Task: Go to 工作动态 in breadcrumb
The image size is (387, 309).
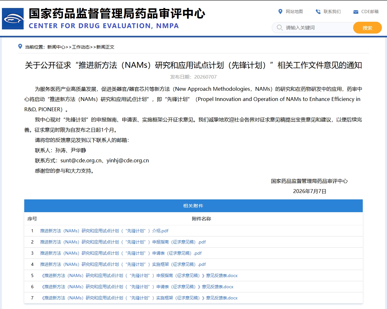Action: pos(81,47)
